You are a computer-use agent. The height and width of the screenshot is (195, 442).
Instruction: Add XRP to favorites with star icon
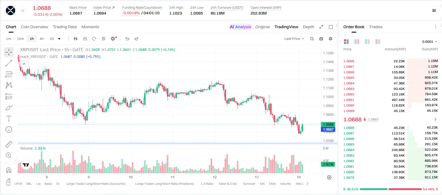point(23,11)
